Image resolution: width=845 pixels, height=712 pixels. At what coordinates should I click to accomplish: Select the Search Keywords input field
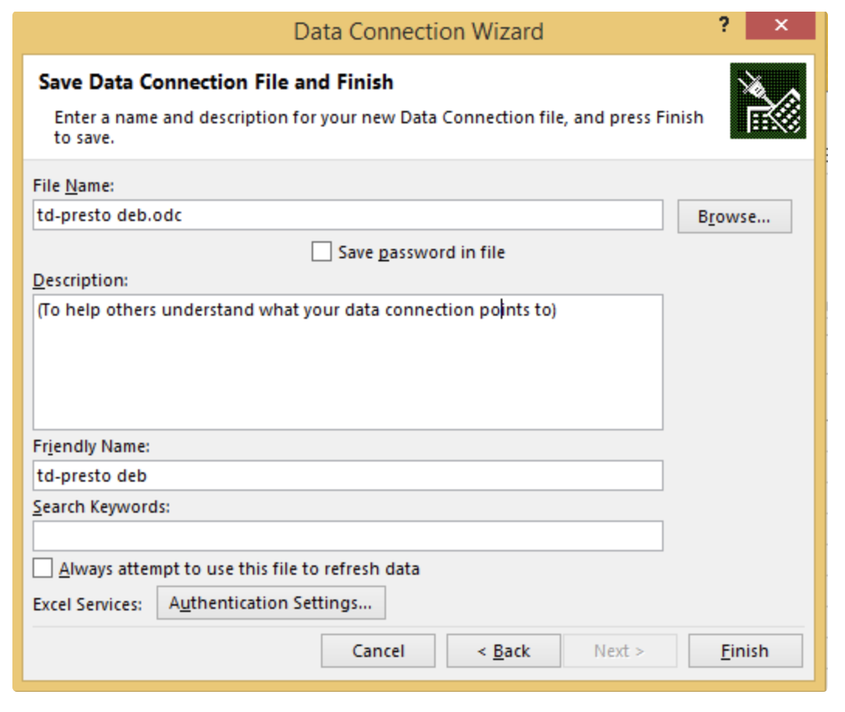347,536
